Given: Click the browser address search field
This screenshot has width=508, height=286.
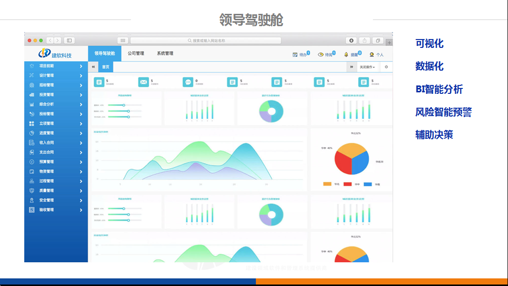Looking at the screenshot, I should coord(206,41).
